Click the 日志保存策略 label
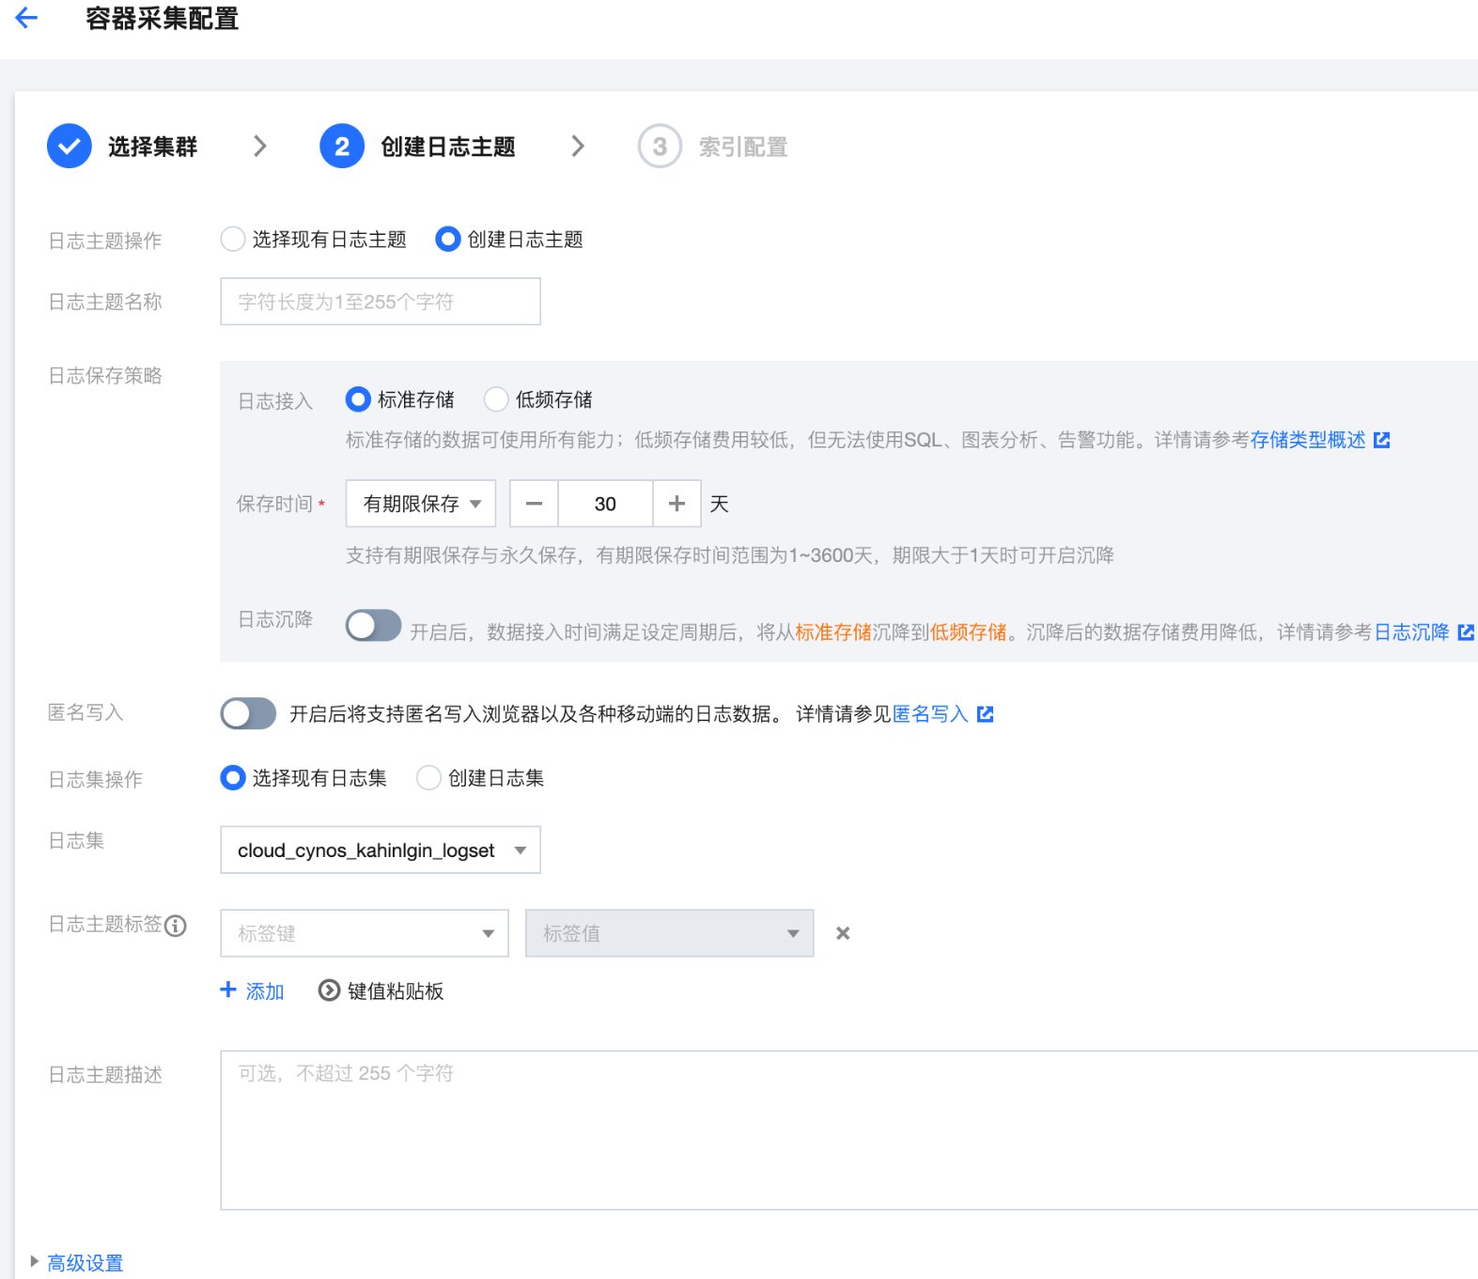Image resolution: width=1478 pixels, height=1279 pixels. point(105,376)
